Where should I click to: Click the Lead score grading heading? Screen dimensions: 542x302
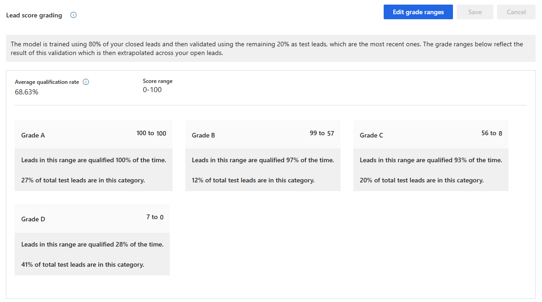[34, 15]
